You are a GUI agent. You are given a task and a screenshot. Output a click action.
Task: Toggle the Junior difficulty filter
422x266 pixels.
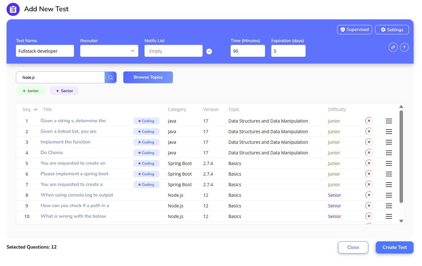[31, 91]
